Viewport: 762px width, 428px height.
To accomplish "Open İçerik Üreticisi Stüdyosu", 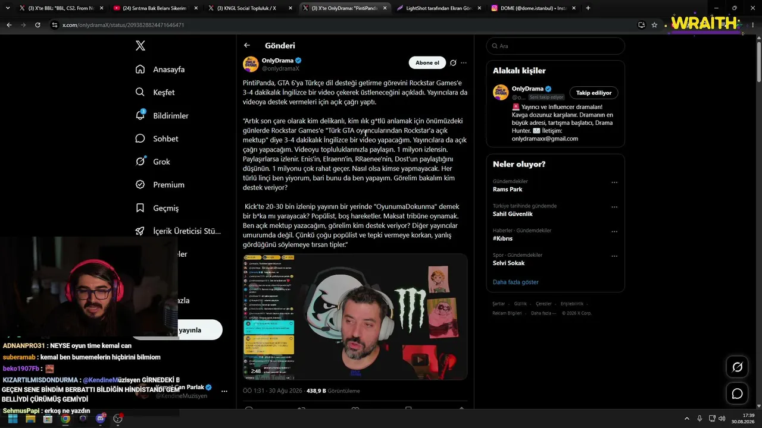I will [178, 231].
